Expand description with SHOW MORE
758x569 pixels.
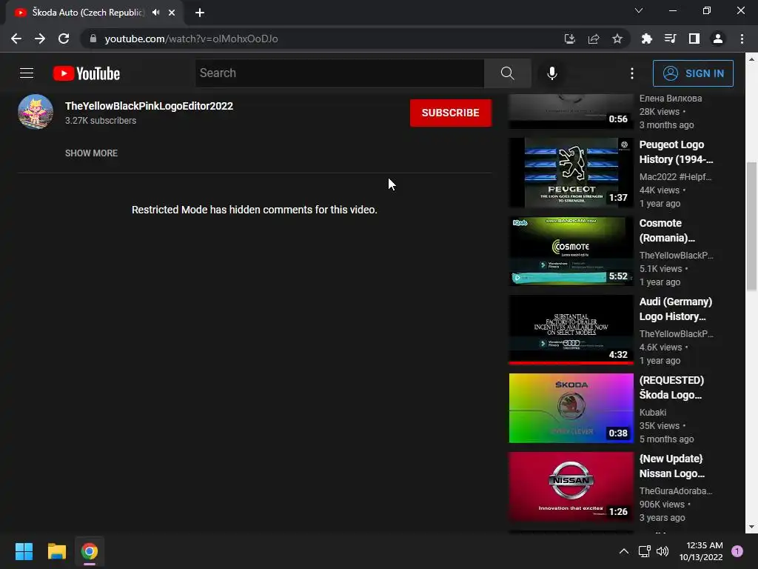[91, 153]
